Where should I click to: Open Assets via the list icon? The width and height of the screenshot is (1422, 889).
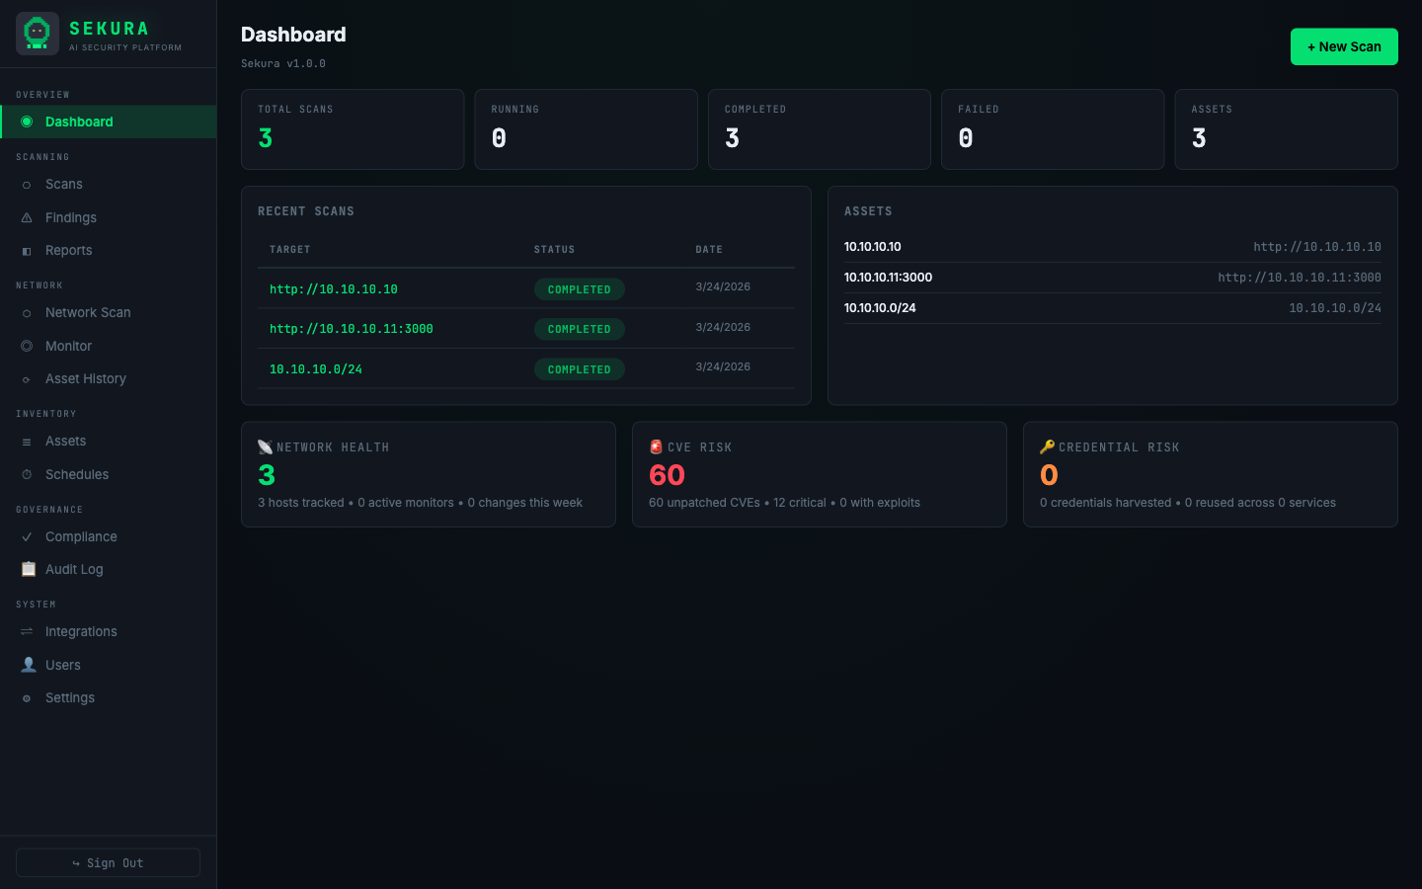click(x=28, y=441)
